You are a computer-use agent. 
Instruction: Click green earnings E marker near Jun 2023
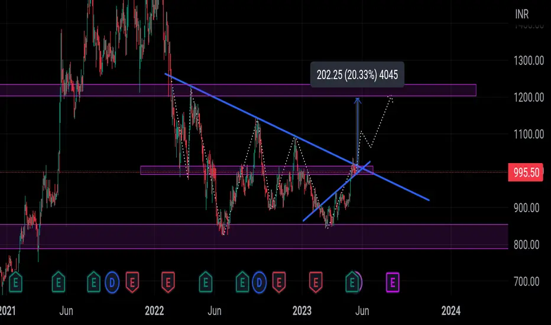pos(352,282)
